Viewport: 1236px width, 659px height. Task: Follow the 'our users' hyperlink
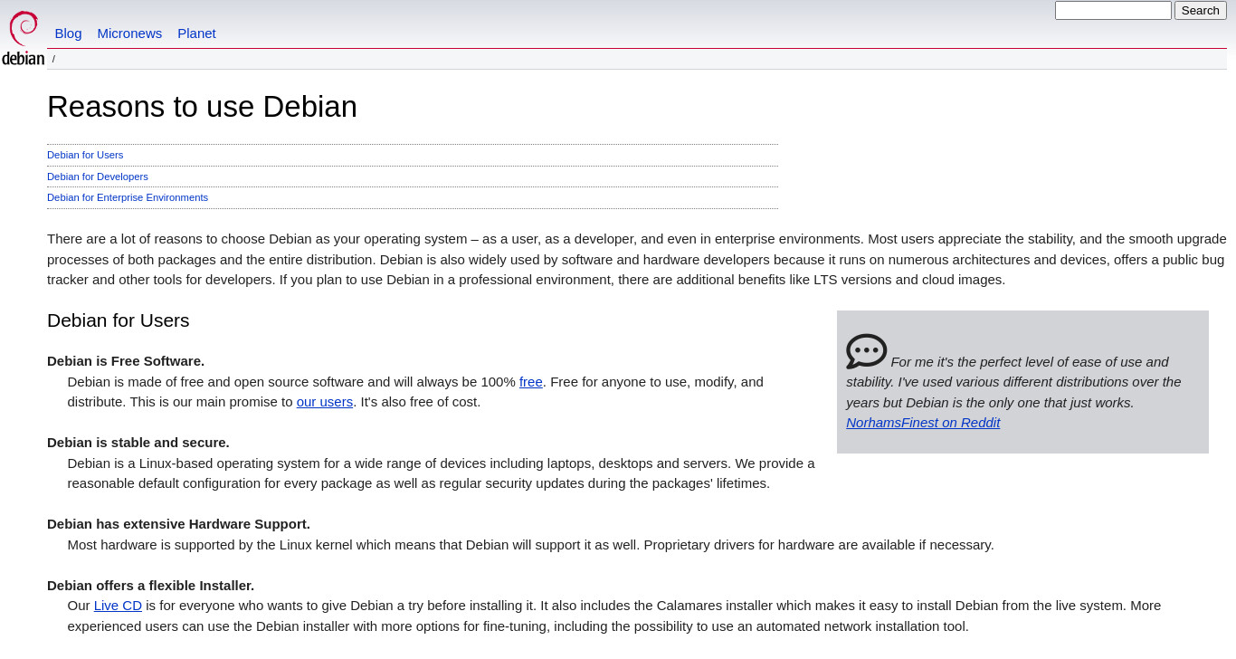pos(325,402)
